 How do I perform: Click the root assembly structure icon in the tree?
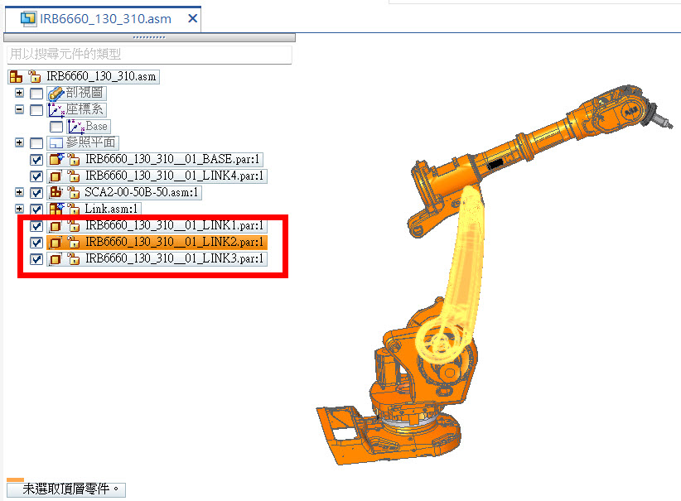coord(16,77)
